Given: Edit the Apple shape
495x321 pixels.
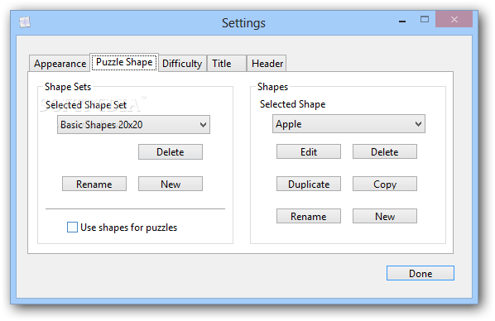Looking at the screenshot, I should tap(309, 151).
